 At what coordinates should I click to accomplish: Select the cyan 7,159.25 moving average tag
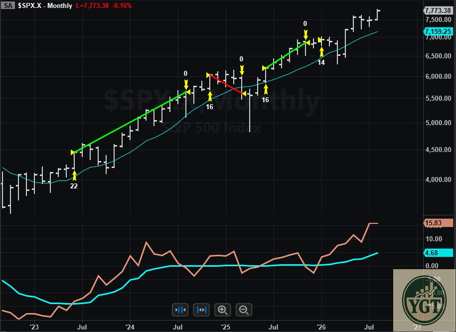tap(438, 31)
